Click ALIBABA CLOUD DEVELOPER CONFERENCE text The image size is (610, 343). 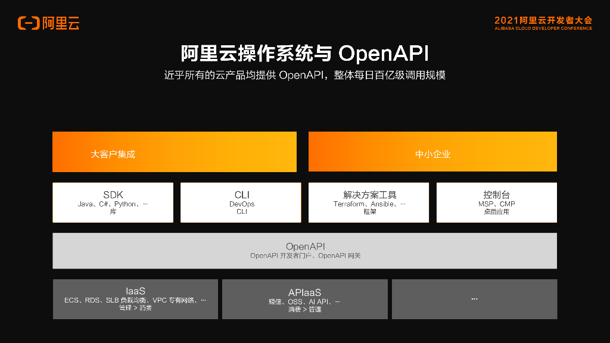coord(543,29)
